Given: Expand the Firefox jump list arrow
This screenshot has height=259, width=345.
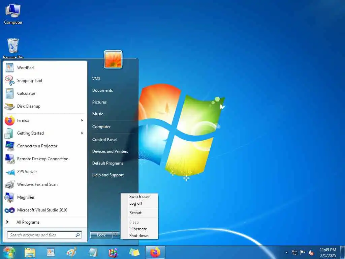Looking at the screenshot, I should (x=82, y=120).
